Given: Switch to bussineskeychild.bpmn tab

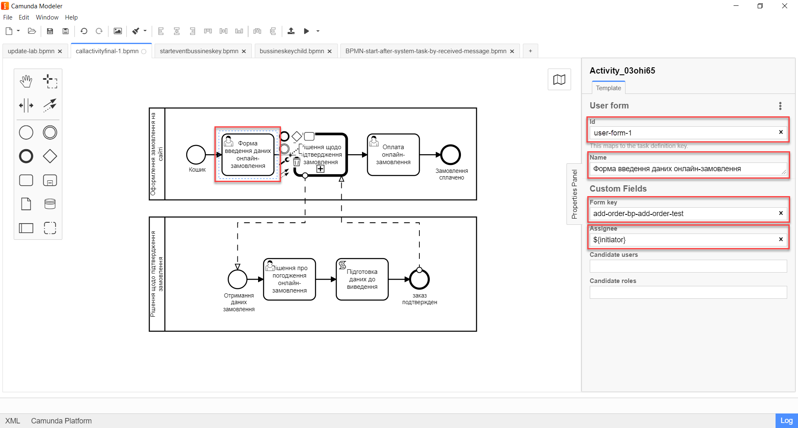Looking at the screenshot, I should coord(292,51).
